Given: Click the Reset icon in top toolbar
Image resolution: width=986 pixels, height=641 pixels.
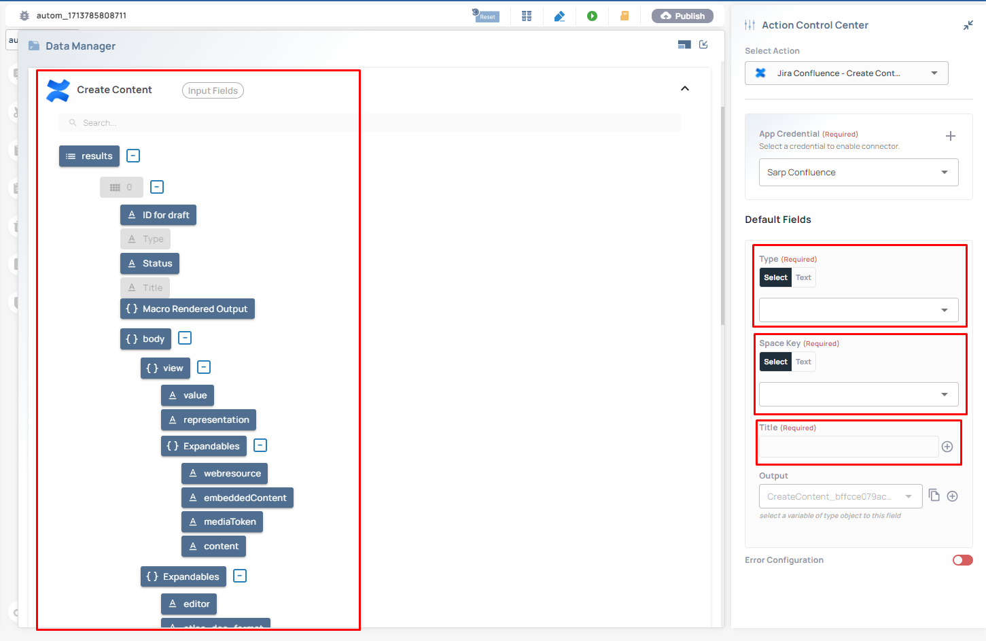Looking at the screenshot, I should (x=485, y=16).
